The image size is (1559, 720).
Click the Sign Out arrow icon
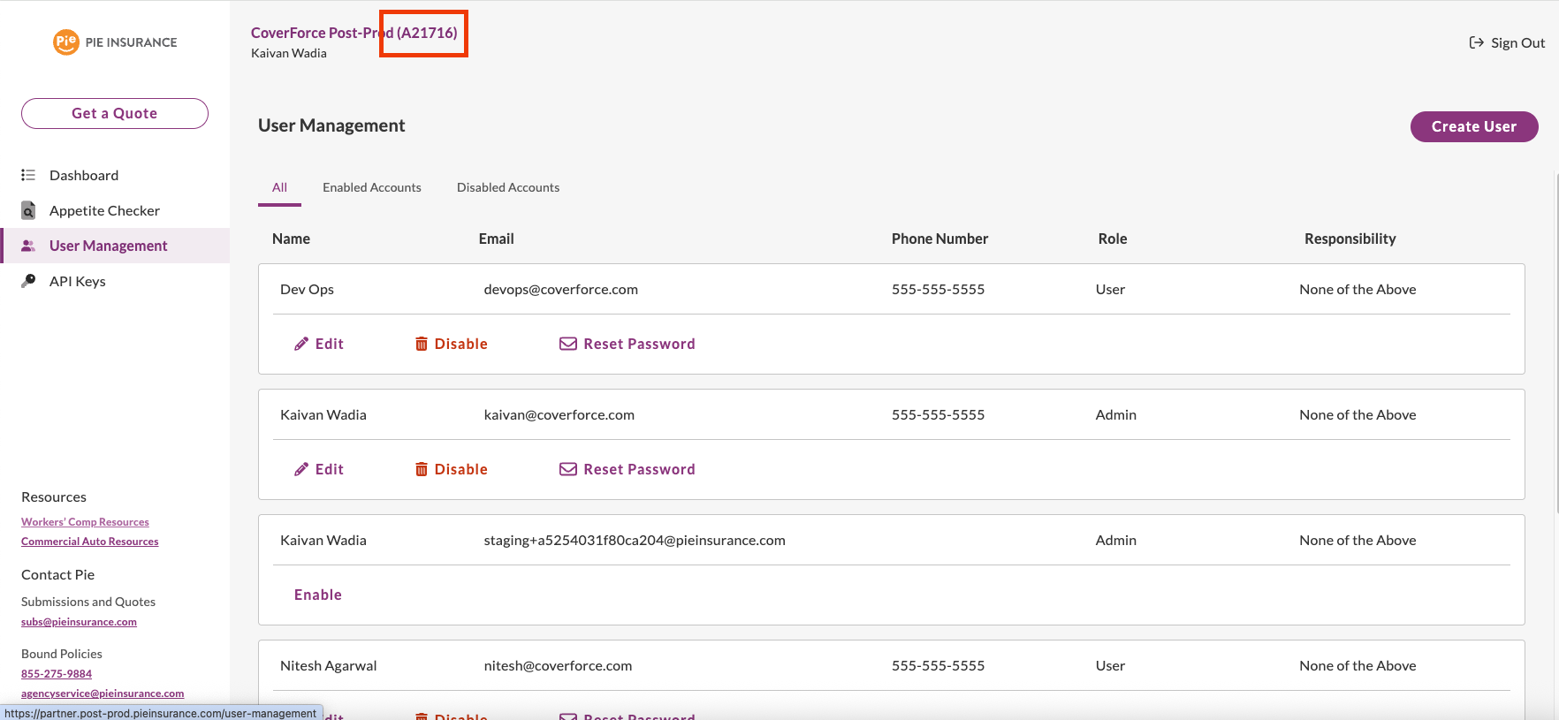pyautogui.click(x=1476, y=42)
